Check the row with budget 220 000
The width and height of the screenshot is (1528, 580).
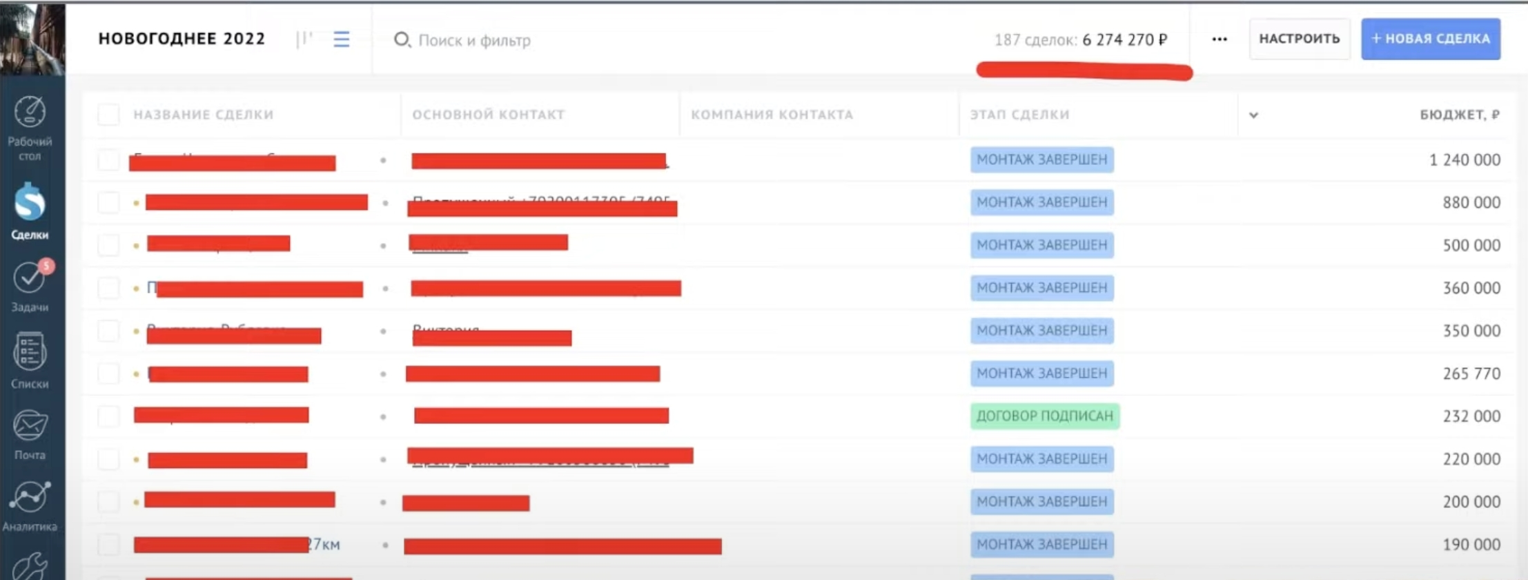tap(108, 459)
